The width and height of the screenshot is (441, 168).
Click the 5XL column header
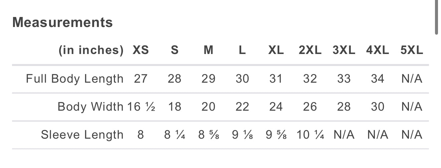point(412,50)
